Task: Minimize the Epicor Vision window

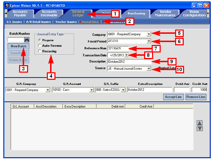Action: pyautogui.click(x=194, y=5)
